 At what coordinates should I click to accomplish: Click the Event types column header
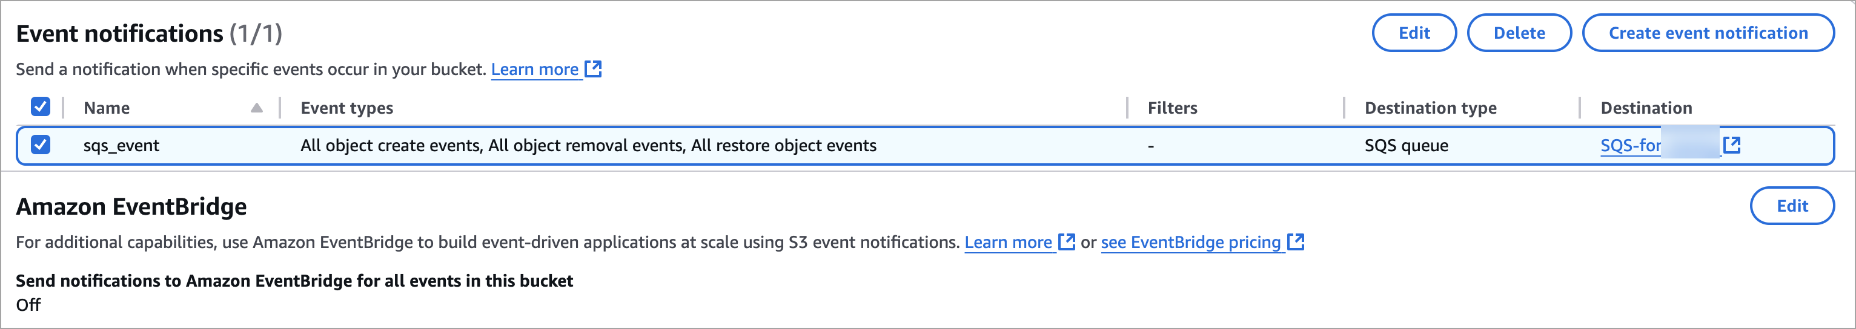point(346,108)
